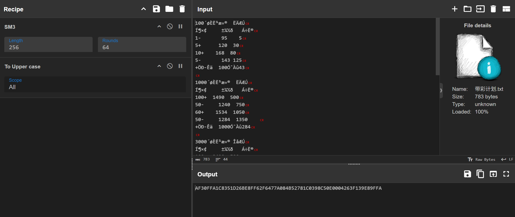Save output to file
The width and height of the screenshot is (515, 217).
tap(468, 174)
